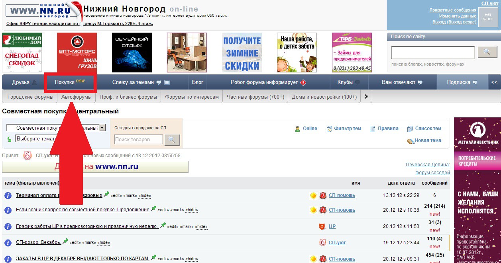Viewport: 501px width, 263px height.
Task: Open Печерская Долина форум соседей link
Action: pos(428,168)
